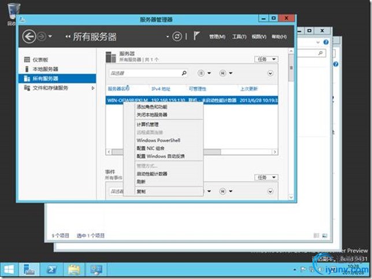The width and height of the screenshot is (372, 279).
Task: Click the main vertical scrollbar down arrow
Action: click(291, 197)
